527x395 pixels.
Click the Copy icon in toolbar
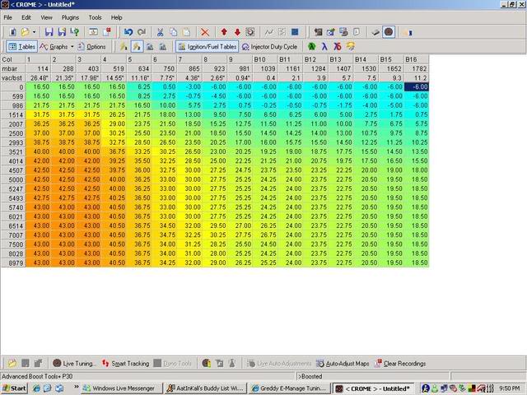[173, 32]
